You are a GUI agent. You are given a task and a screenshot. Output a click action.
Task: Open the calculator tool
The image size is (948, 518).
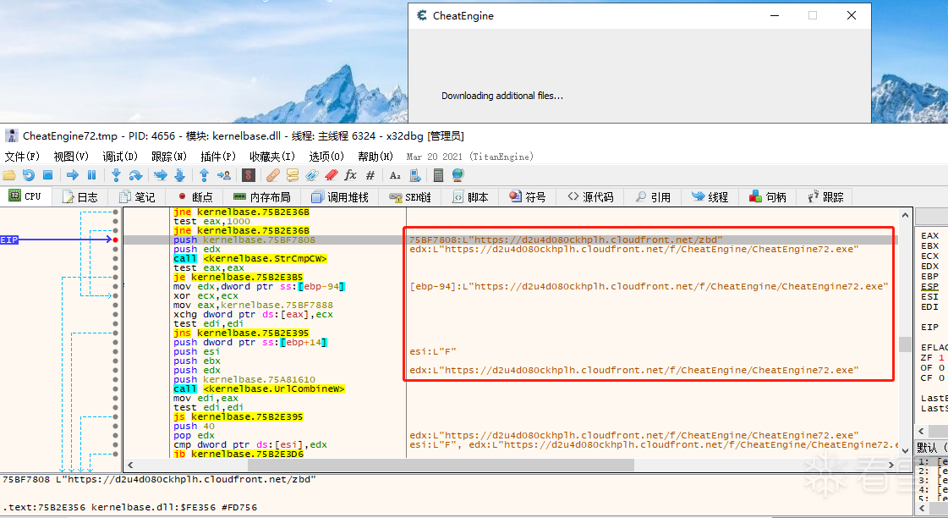pyautogui.click(x=438, y=175)
